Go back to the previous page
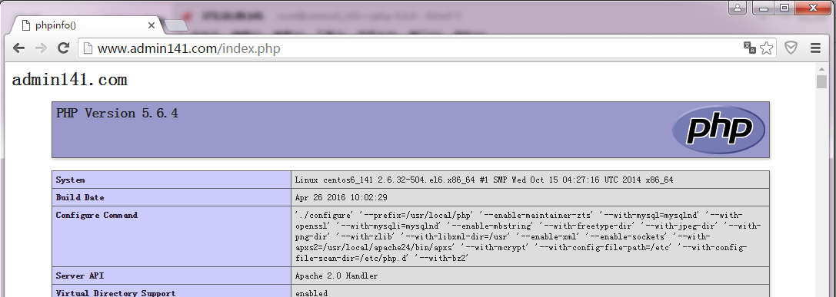This screenshot has width=836, height=297. pos(18,48)
